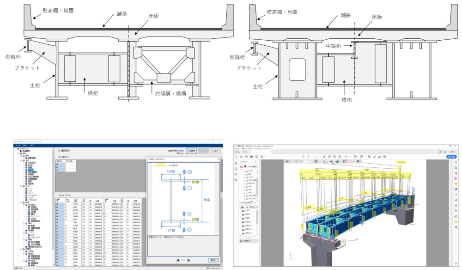
Task: Go to next page with the down arrow
Action: tap(308, 157)
